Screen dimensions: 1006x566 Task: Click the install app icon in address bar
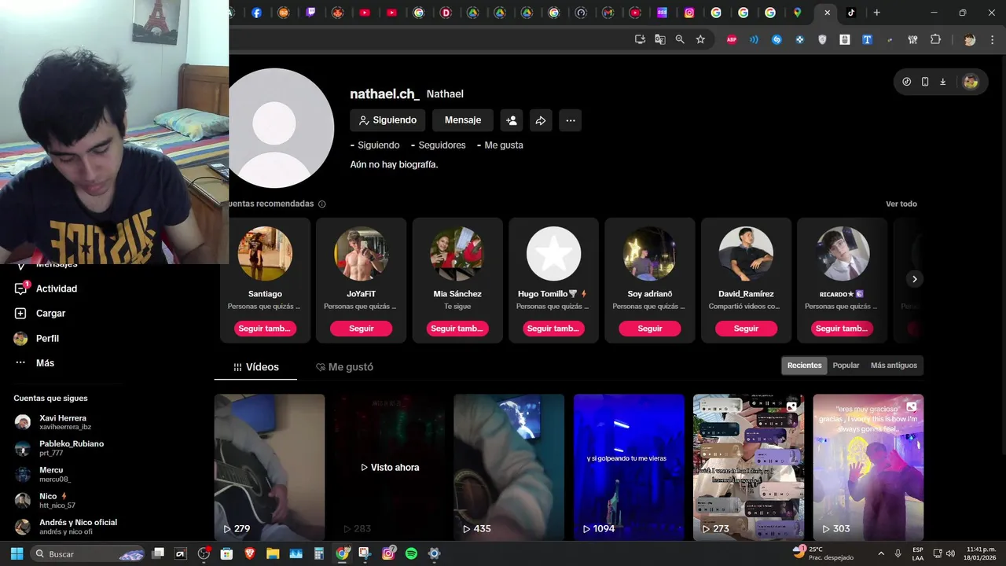(640, 39)
